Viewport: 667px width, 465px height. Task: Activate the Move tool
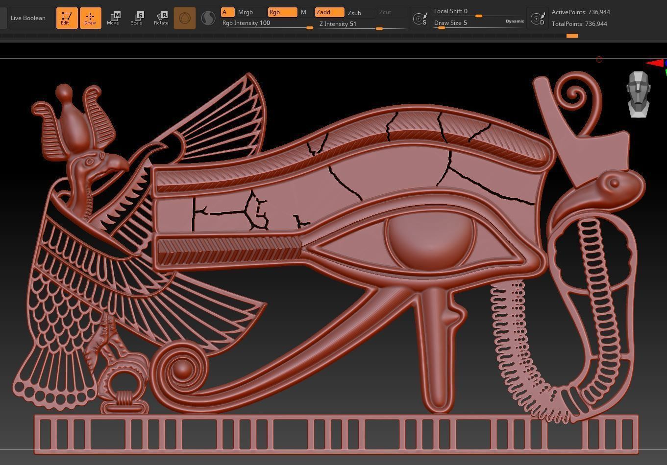point(113,18)
